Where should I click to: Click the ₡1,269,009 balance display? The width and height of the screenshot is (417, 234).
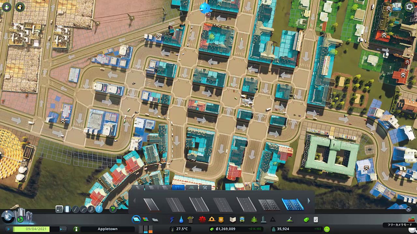pyautogui.click(x=225, y=229)
